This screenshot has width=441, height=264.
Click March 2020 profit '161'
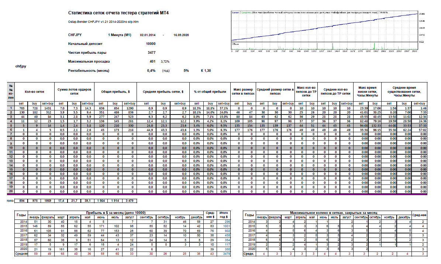click(x=62, y=249)
